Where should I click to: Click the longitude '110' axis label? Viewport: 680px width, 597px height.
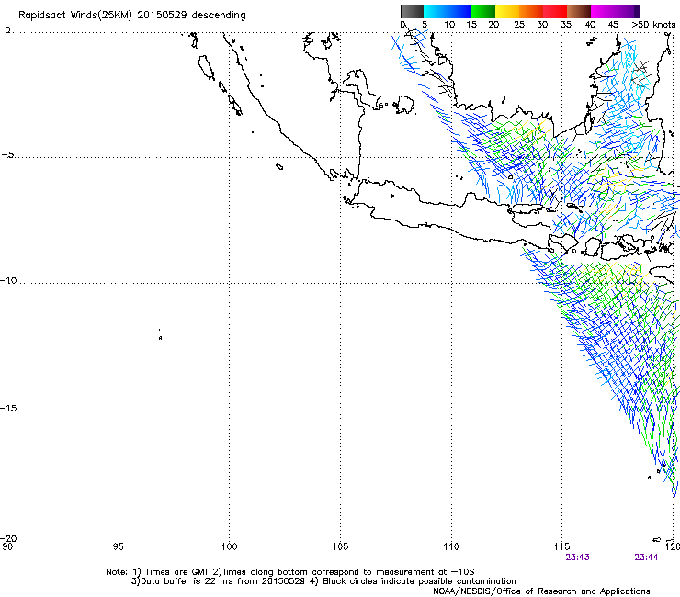coord(451,546)
